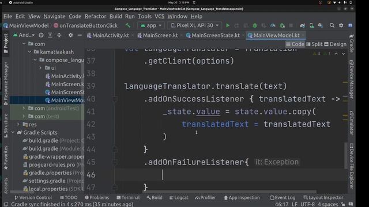Click Collapse All in project panel
The width and height of the screenshot is (369, 207).
59,35
